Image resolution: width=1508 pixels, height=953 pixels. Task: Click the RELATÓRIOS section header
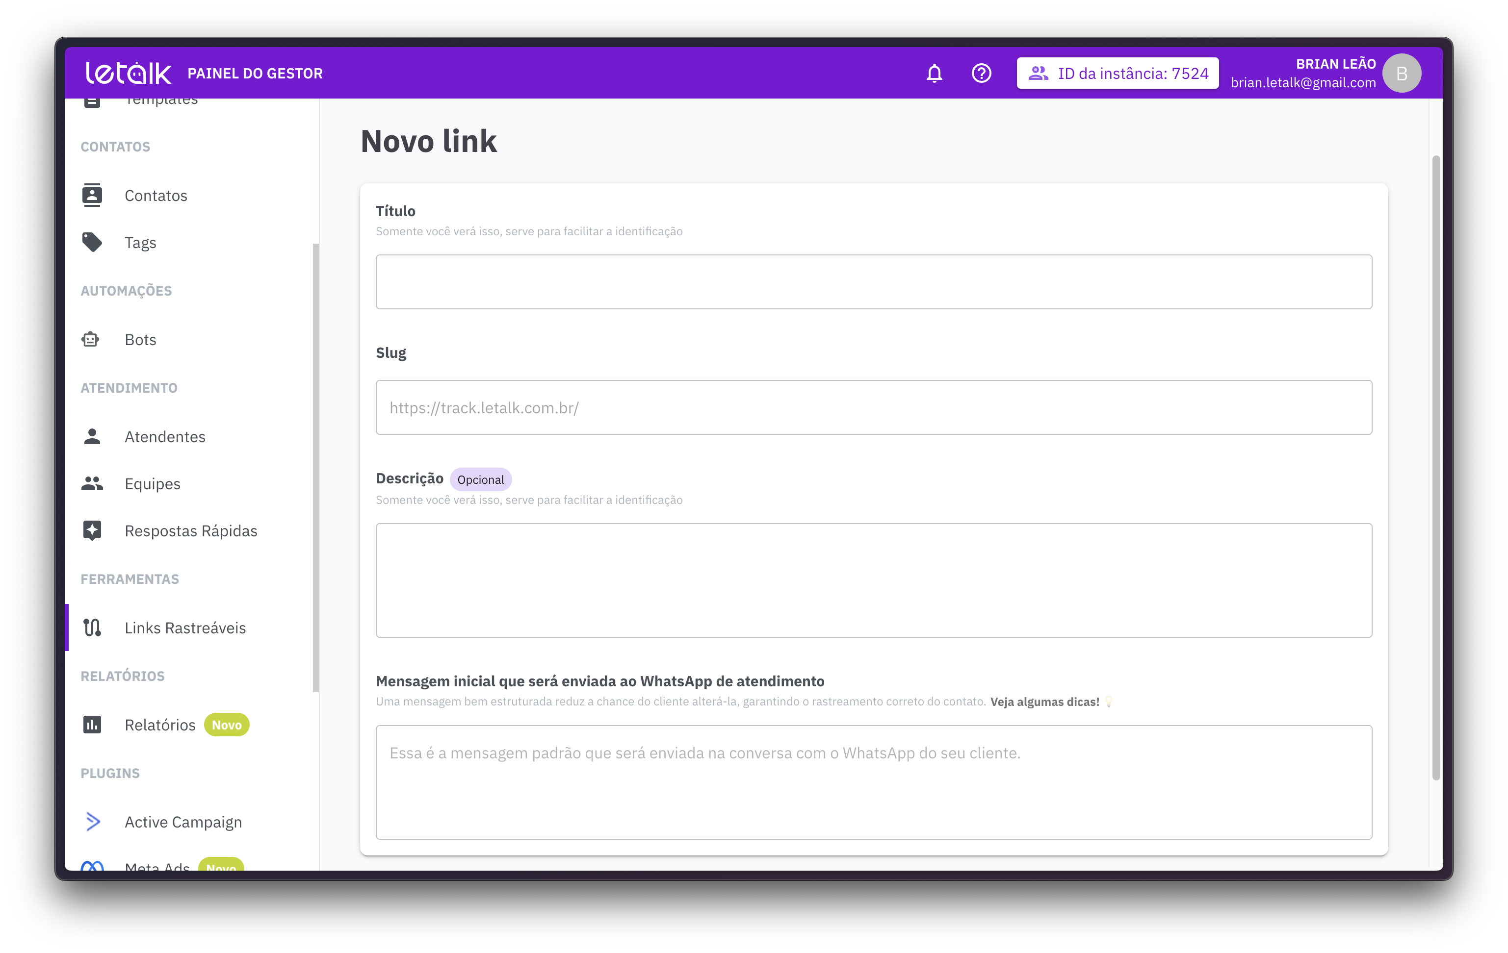[x=123, y=676]
